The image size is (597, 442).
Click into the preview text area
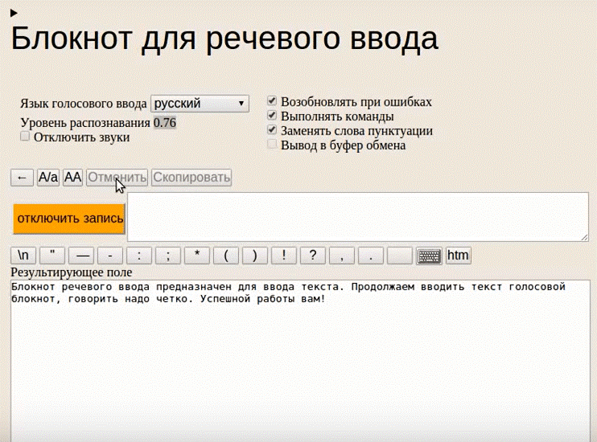tap(358, 217)
